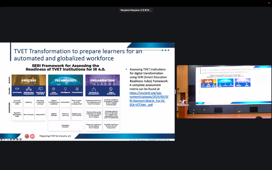Click the Paryono Paryono speaking indicator label
Screen dimensions: 272x170
pyautogui.click(x=136, y=10)
